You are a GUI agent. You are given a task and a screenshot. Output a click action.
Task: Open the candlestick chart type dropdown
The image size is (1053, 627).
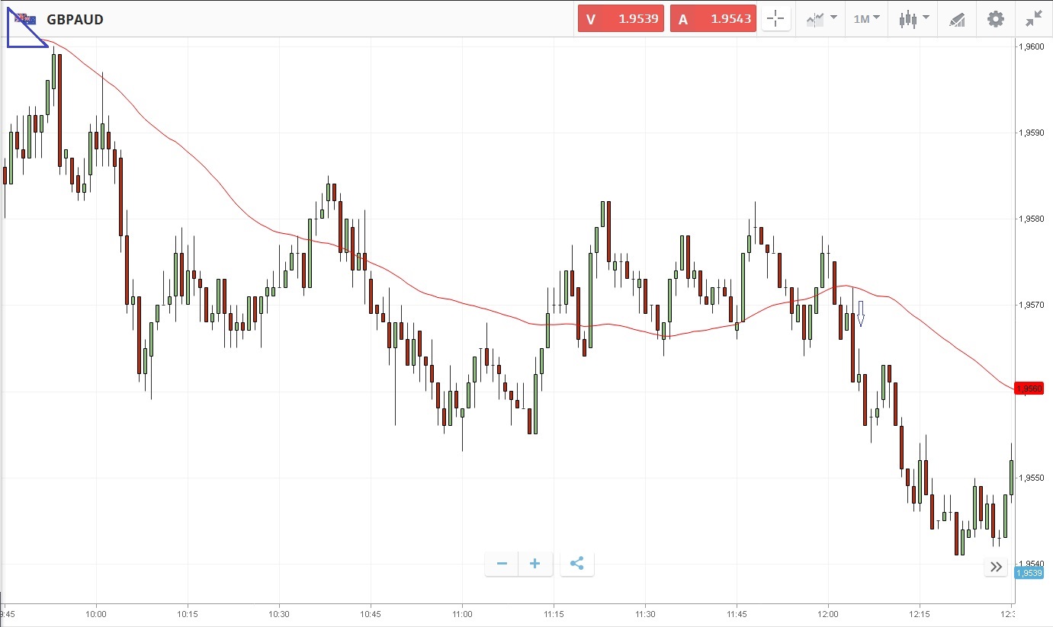[x=913, y=19]
